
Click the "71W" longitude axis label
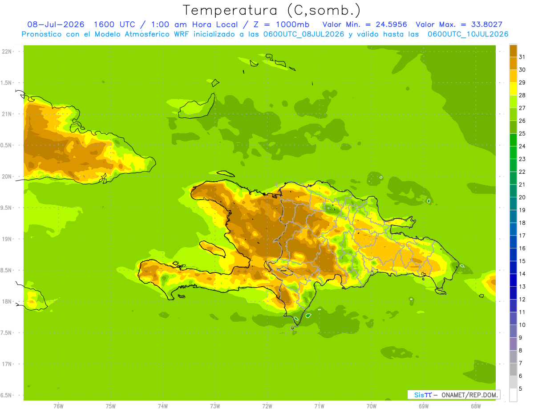[x=319, y=406]
